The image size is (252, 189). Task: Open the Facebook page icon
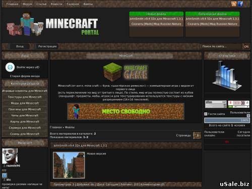click(x=240, y=4)
